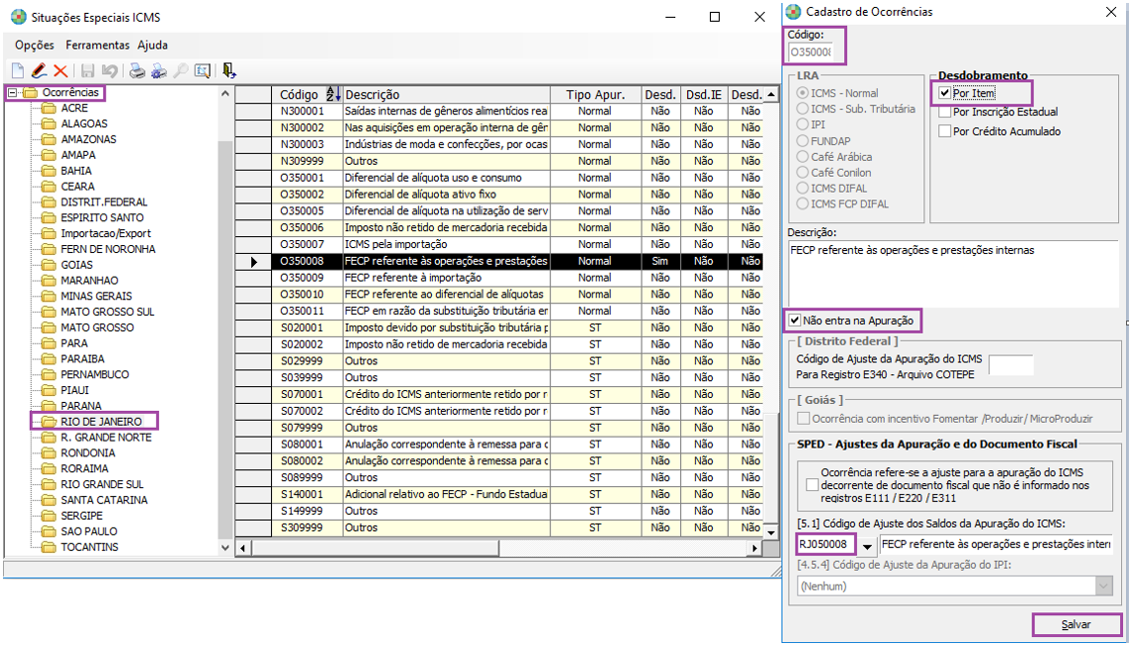The height and width of the screenshot is (646, 1129).
Task: Click the Edit pencil toolbar icon
Action: click(x=39, y=70)
